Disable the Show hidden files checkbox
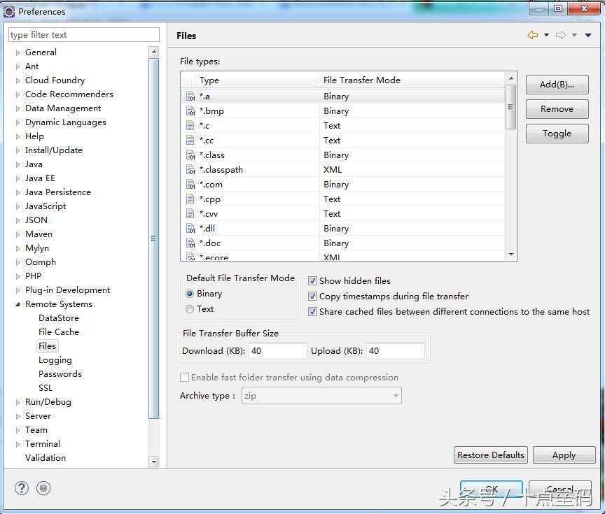This screenshot has width=605, height=514. (313, 281)
